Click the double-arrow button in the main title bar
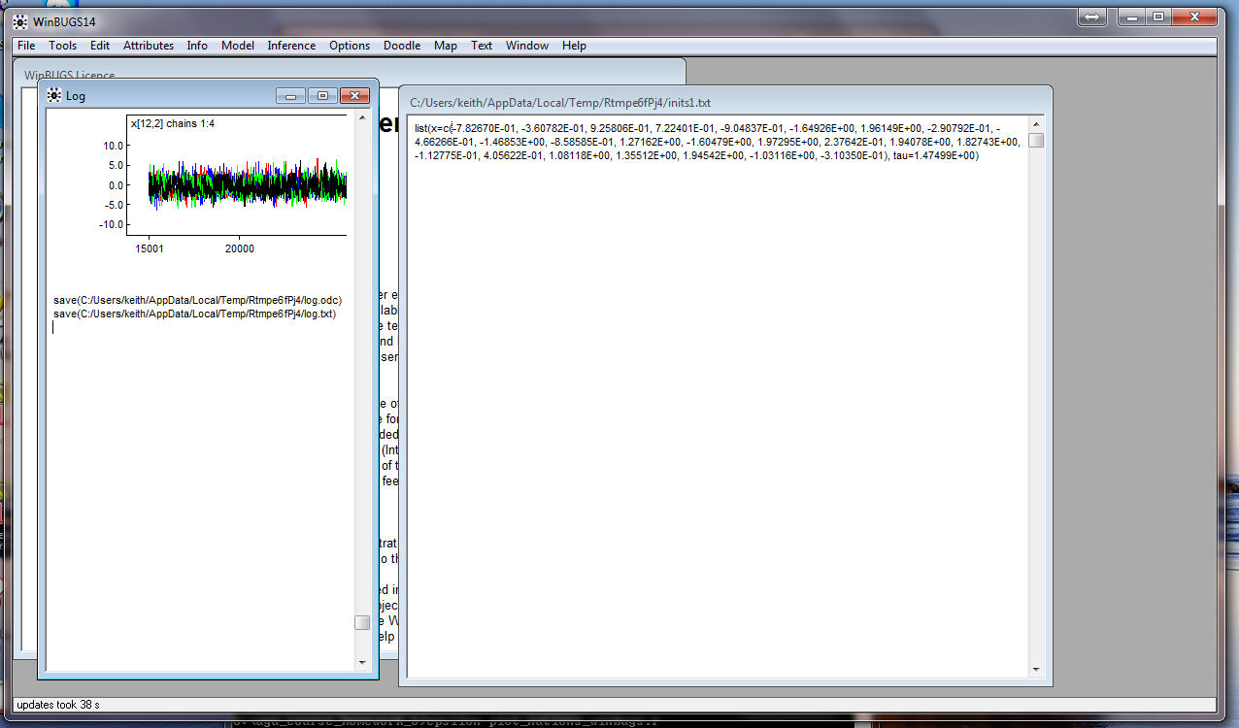Viewport: 1239px width, 728px height. coord(1091,17)
